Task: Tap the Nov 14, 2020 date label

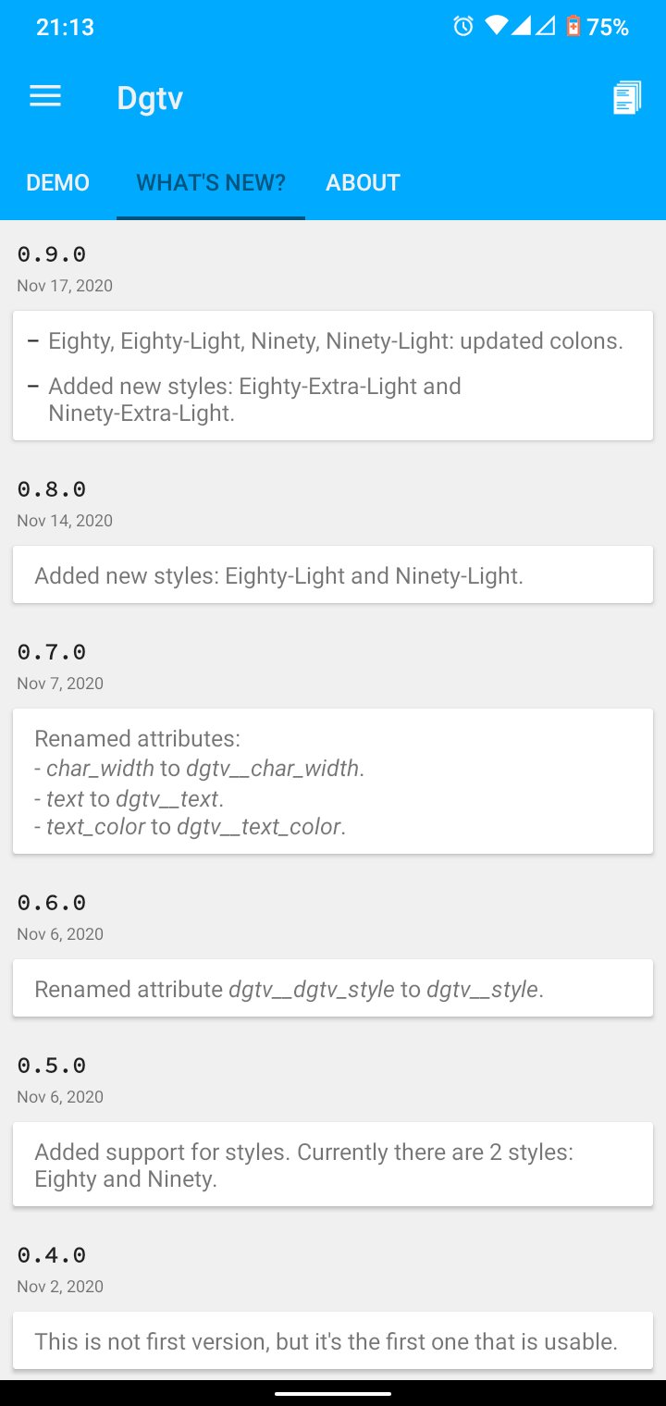Action: pos(65,521)
